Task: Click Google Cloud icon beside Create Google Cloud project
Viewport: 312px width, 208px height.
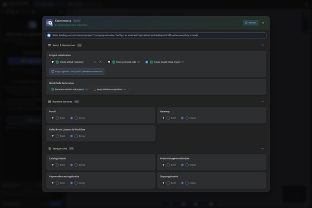Action: click(x=147, y=62)
